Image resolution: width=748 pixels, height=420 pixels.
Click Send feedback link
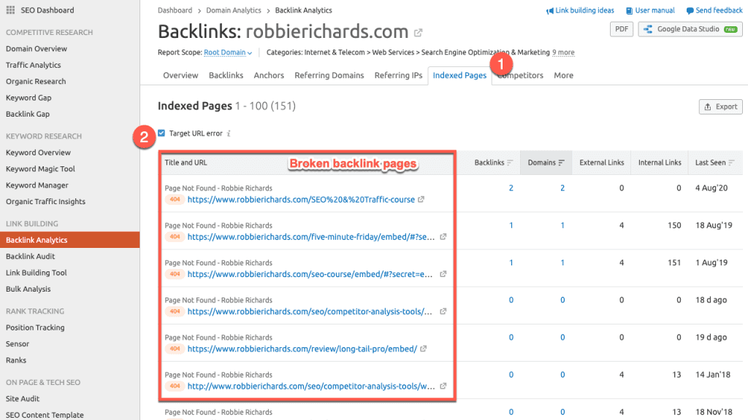(x=714, y=11)
